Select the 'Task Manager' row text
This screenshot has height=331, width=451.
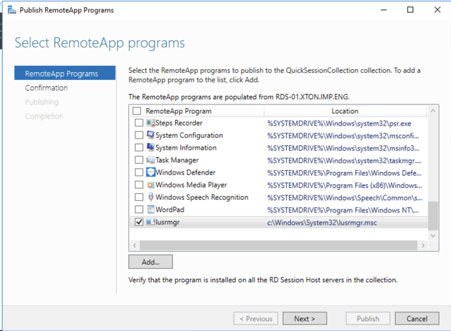pos(177,160)
